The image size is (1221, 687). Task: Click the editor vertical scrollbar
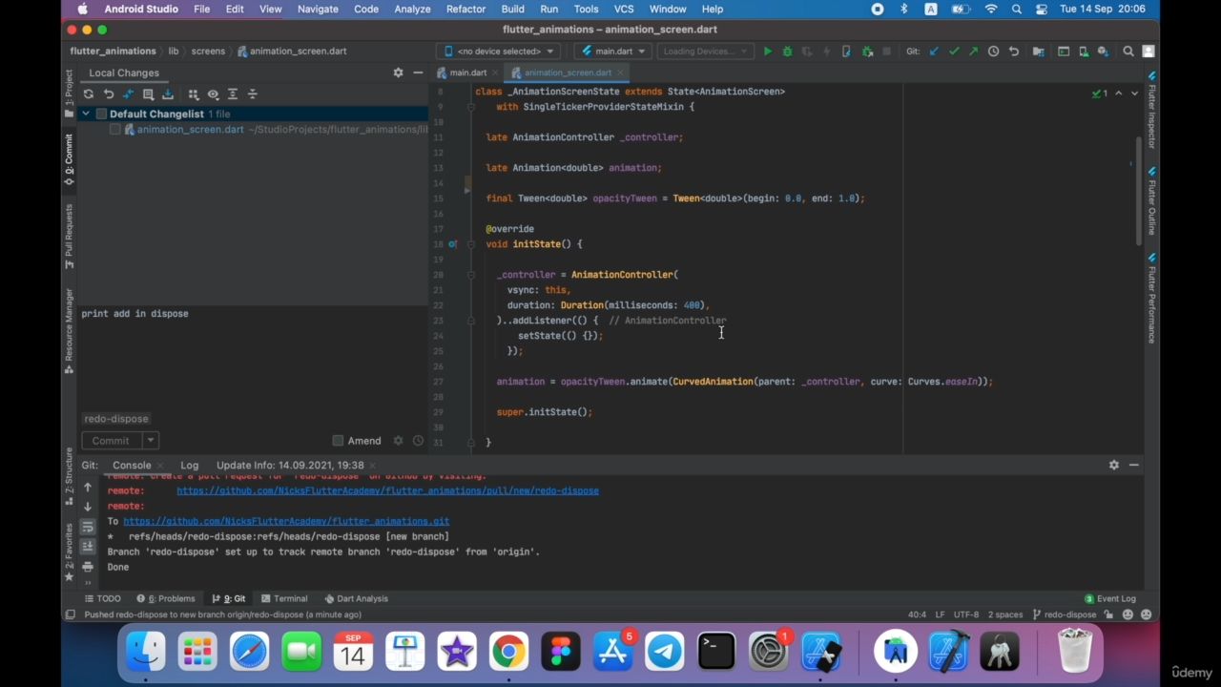click(x=1138, y=191)
